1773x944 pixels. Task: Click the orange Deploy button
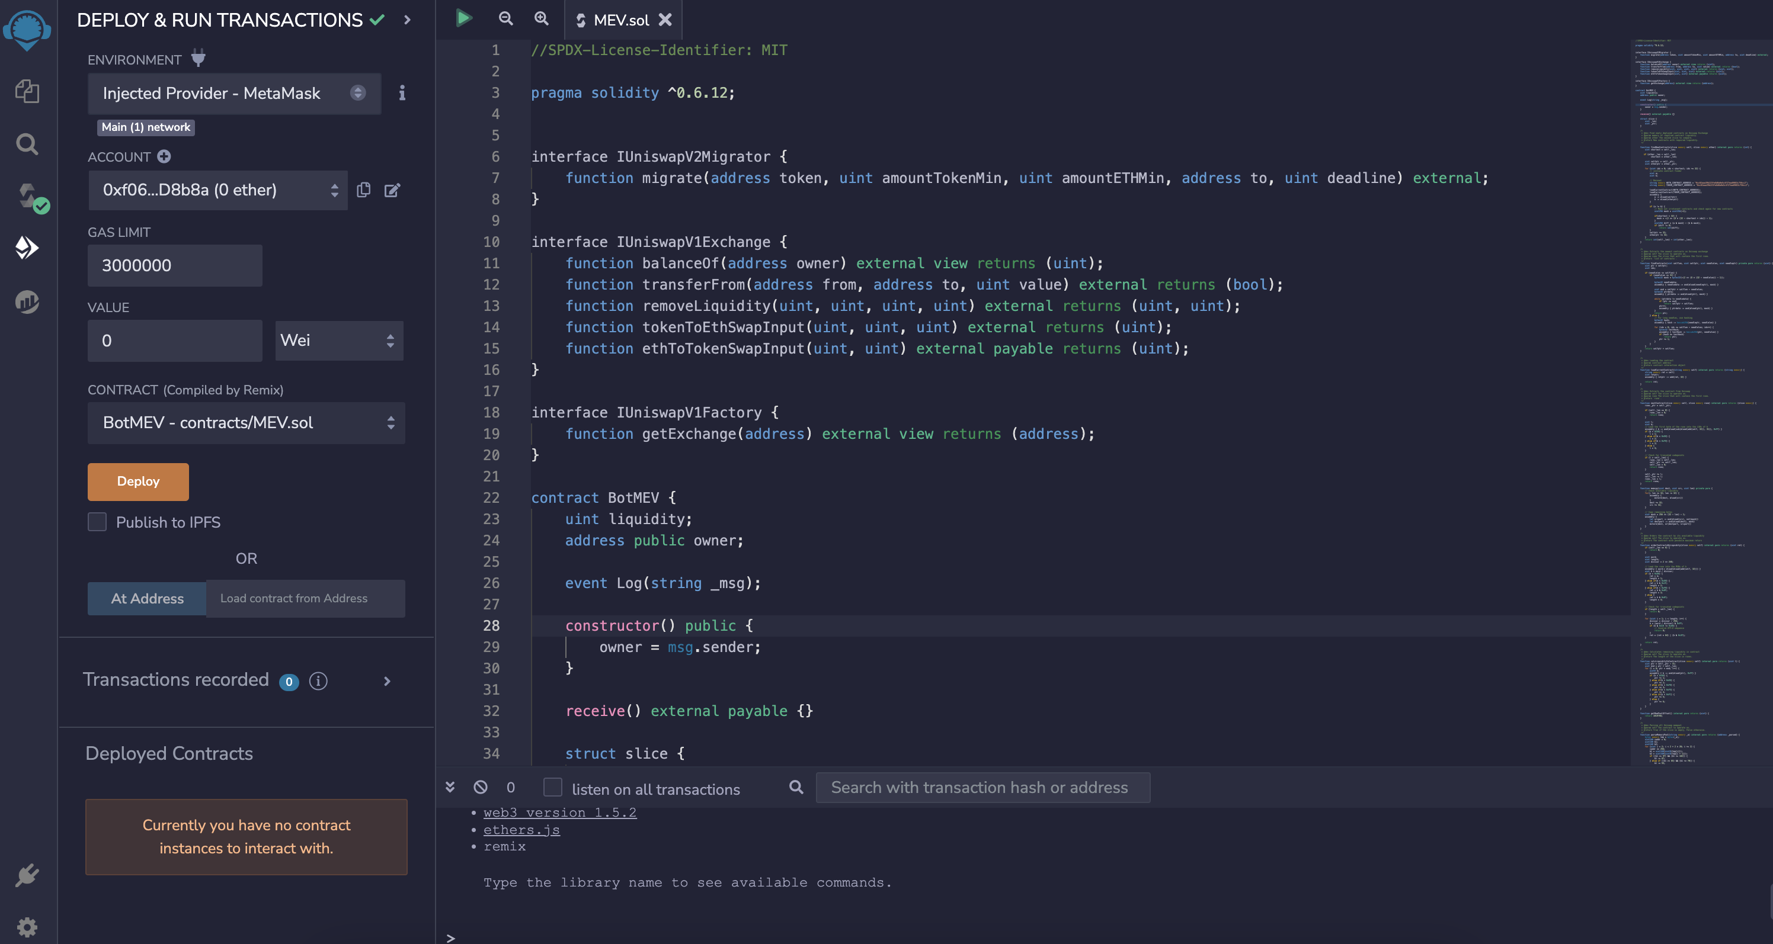(x=137, y=481)
